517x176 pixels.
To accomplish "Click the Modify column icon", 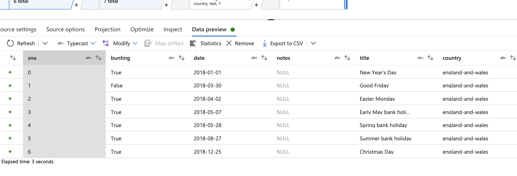I will point(106,43).
